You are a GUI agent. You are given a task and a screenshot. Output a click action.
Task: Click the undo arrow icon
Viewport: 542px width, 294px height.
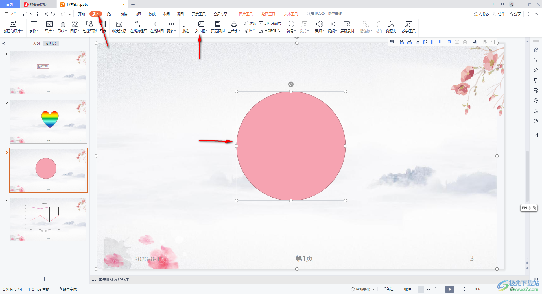click(x=53, y=14)
